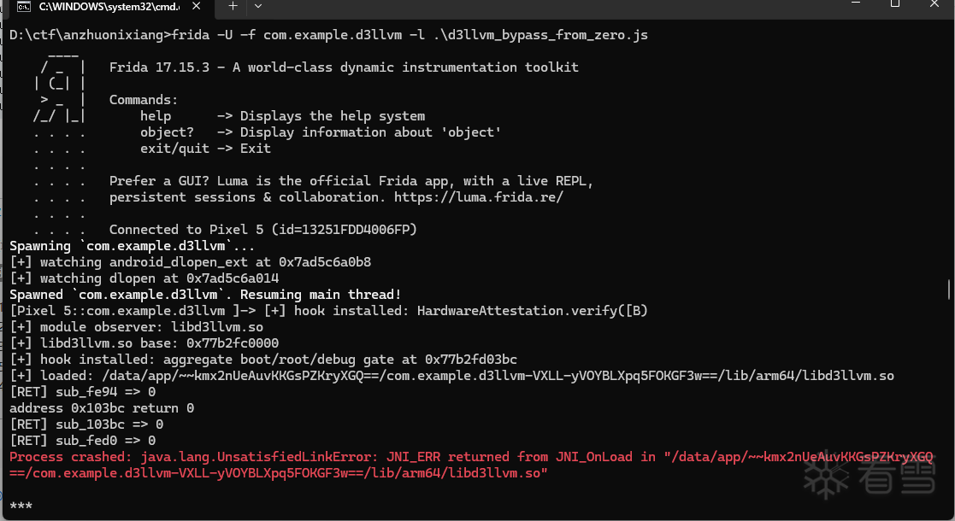Click the frida -U -f command line
The width and height of the screenshot is (955, 521).
[328, 35]
